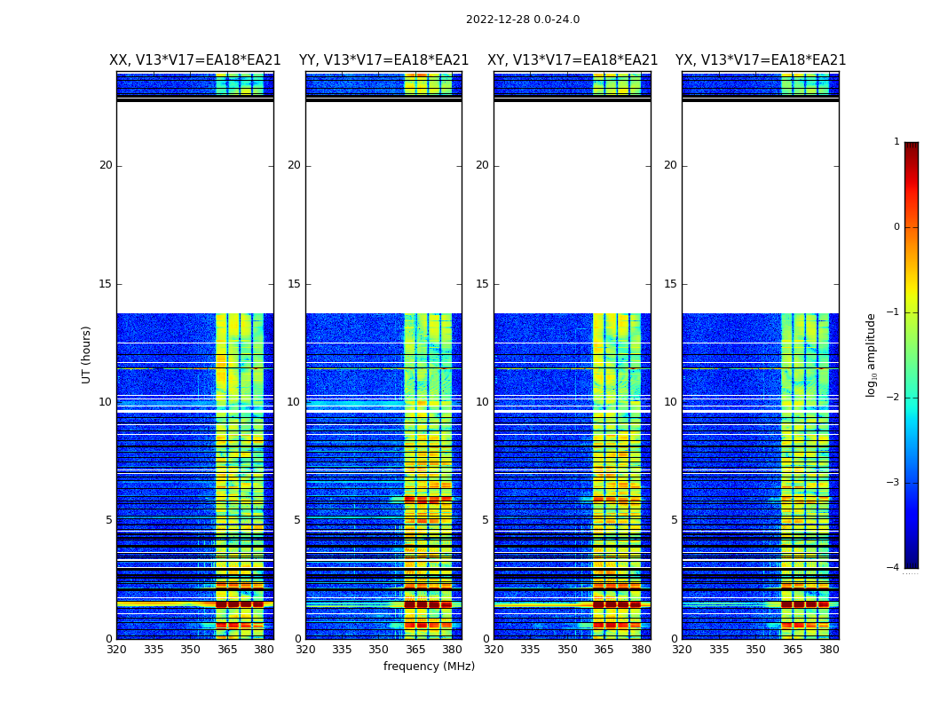Click the colorbar tick label 0
The height and width of the screenshot is (710, 932).
896,227
